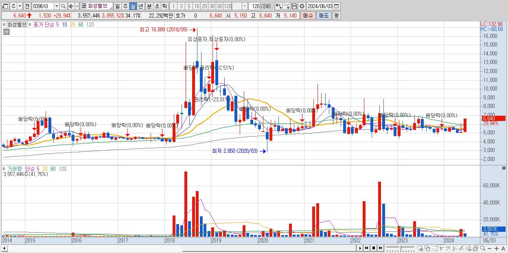This screenshot has height=253, width=508.
Task: Click the speaker sound icon
Action: 71,6
